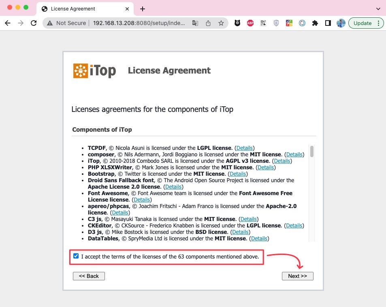
Task: Go back using the browser back arrow
Action: (8, 23)
